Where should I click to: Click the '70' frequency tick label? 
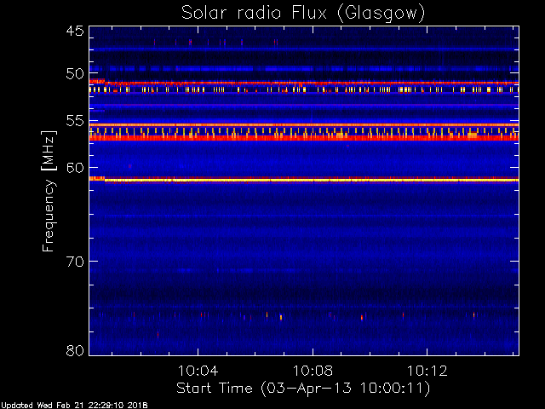[75, 262]
